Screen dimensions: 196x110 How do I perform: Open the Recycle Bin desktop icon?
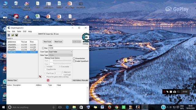point(16,5)
